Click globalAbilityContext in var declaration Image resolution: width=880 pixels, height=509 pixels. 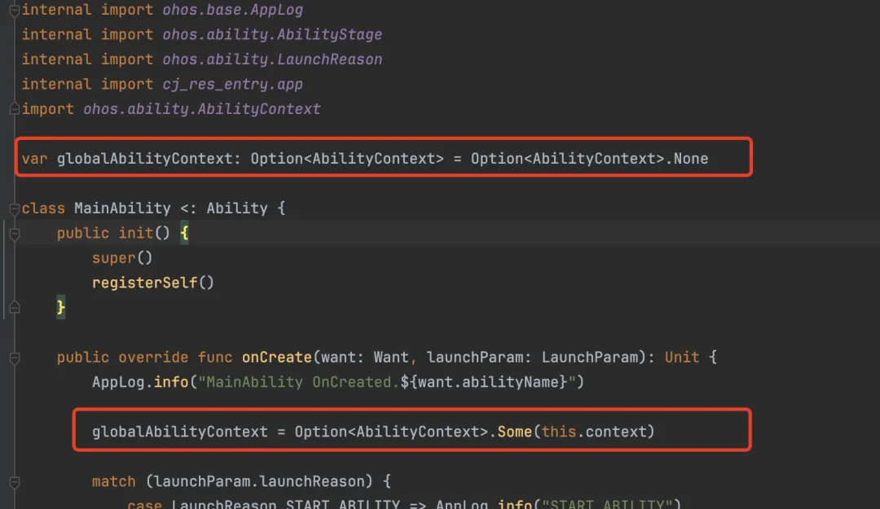click(144, 159)
